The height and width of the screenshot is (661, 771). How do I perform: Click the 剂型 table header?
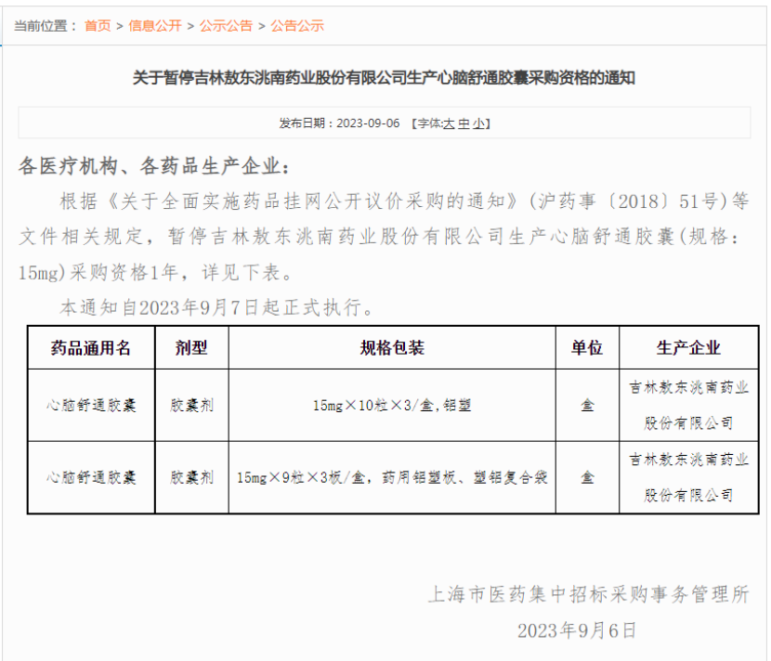191,348
